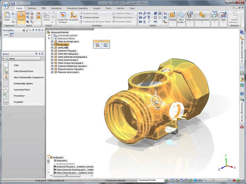Open Rotational Motor dropdown arrow
Viewport: 246px width, 184px height.
click(x=135, y=17)
